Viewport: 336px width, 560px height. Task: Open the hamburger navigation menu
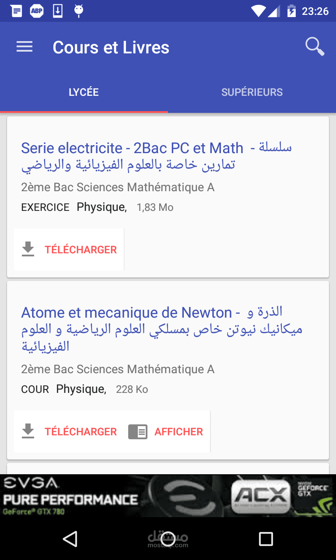(24, 47)
